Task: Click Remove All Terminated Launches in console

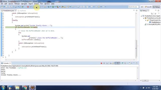Action: click(107, 63)
